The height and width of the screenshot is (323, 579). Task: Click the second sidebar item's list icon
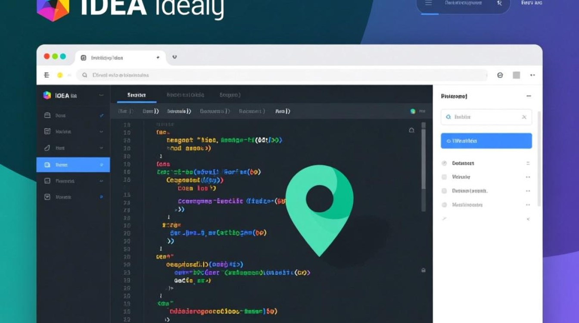tap(47, 131)
